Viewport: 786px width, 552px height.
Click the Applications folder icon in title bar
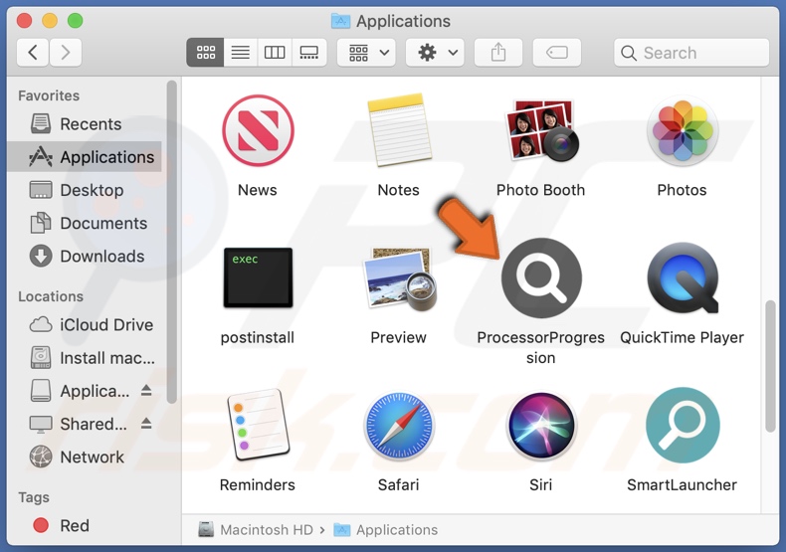[341, 21]
